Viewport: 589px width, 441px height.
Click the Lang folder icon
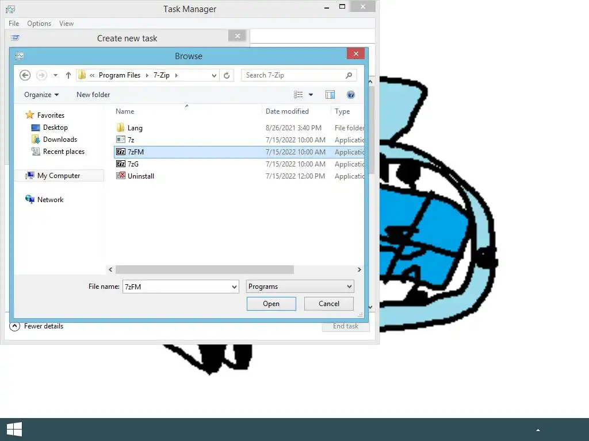121,127
